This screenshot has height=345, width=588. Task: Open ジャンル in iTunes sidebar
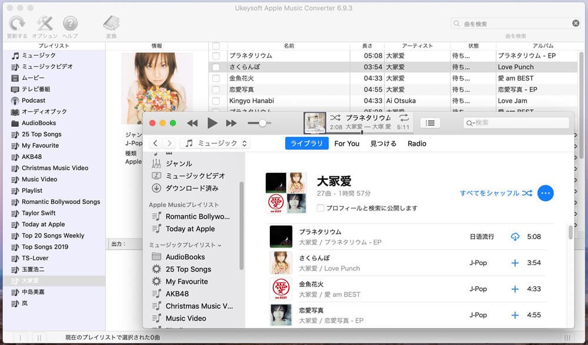[179, 163]
